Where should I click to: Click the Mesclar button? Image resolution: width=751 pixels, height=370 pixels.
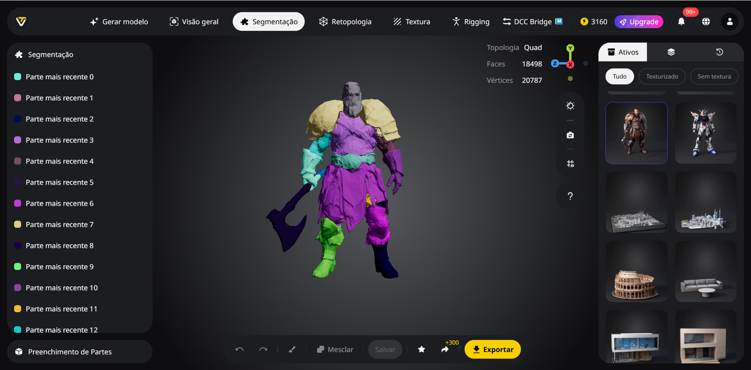[x=335, y=349]
